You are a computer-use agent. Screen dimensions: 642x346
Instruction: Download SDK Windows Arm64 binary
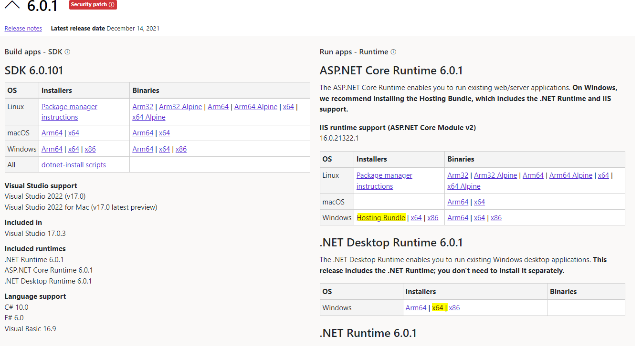(x=143, y=149)
